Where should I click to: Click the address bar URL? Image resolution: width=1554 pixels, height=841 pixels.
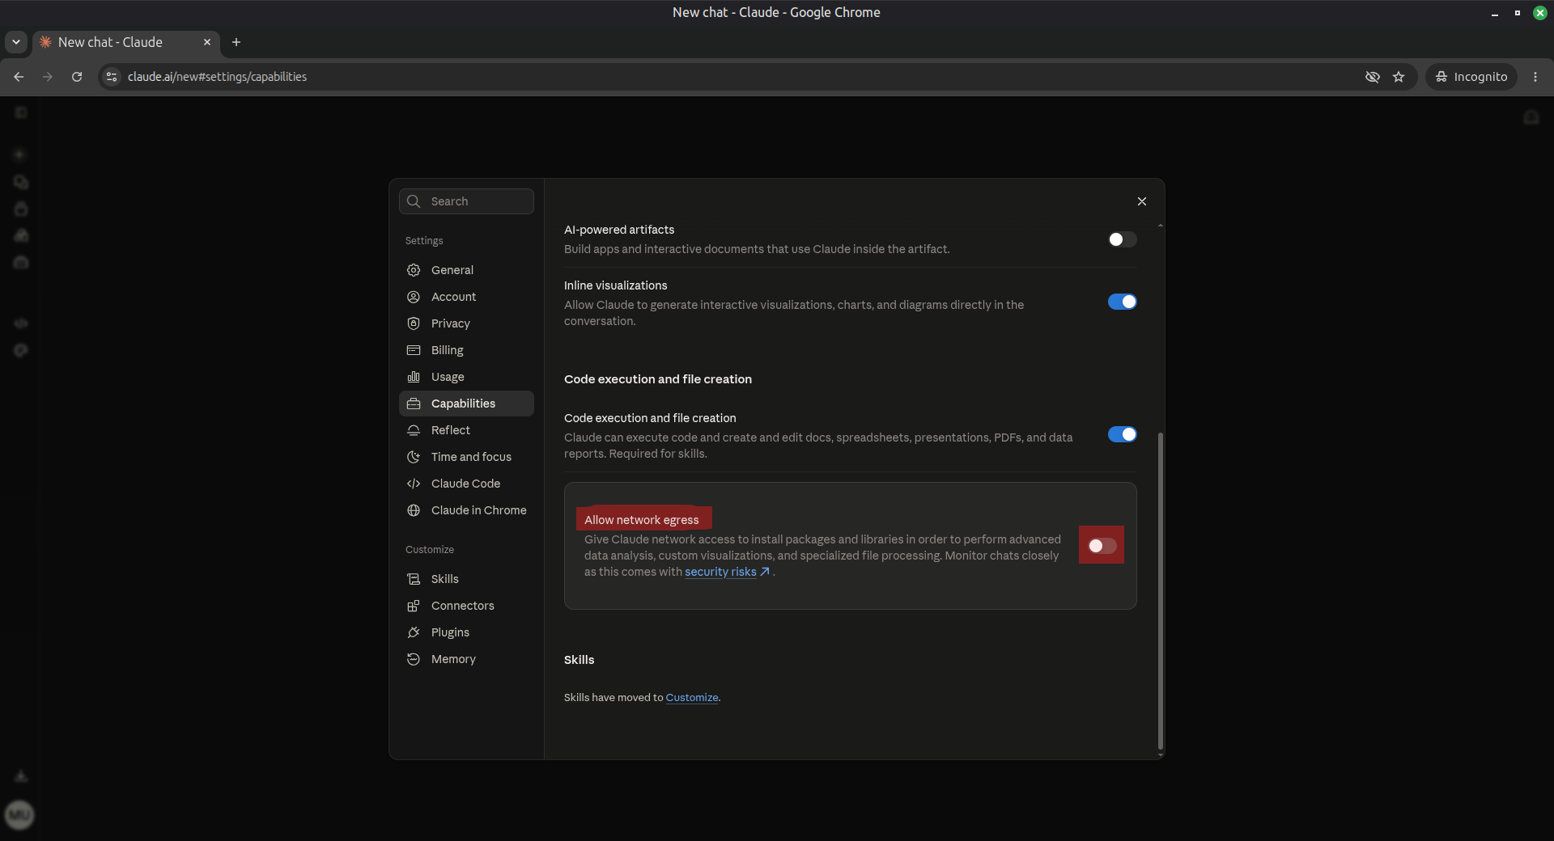[x=217, y=77]
